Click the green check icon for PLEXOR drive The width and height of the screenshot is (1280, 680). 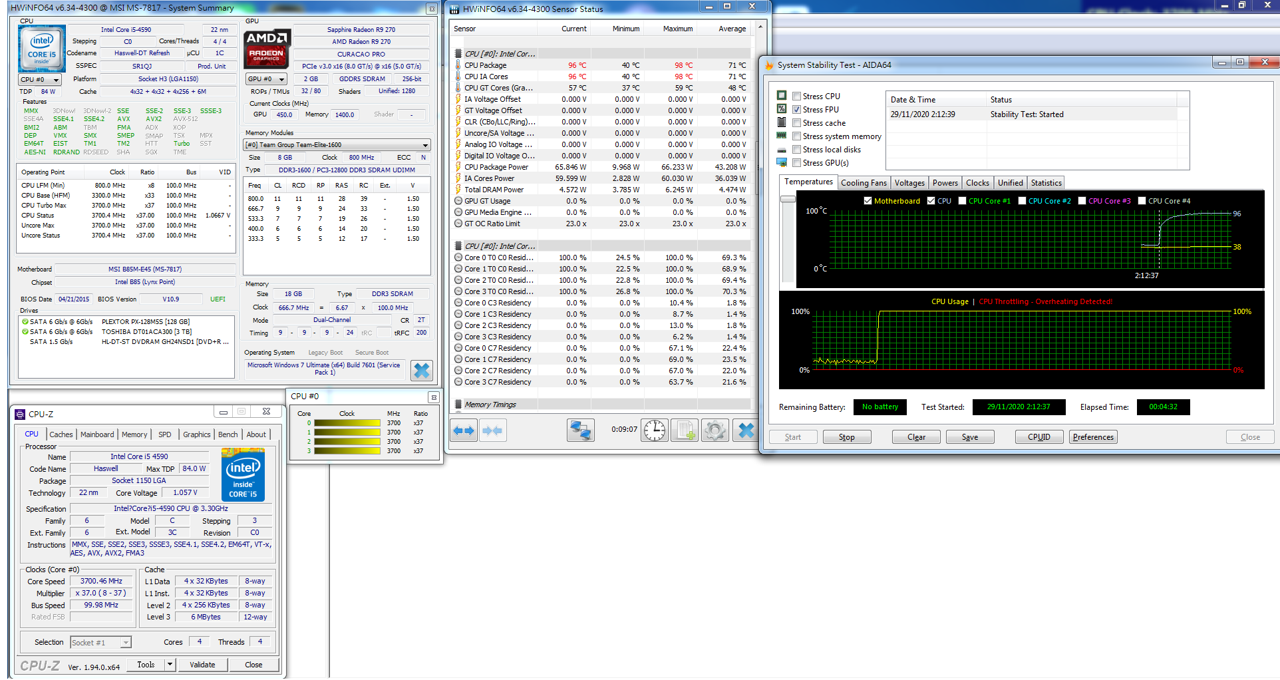point(25,321)
